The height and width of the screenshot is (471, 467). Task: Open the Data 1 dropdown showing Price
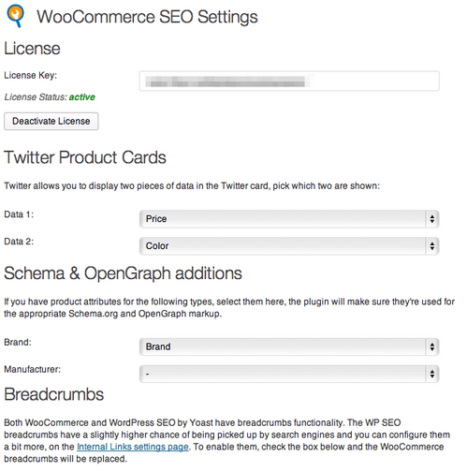289,219
